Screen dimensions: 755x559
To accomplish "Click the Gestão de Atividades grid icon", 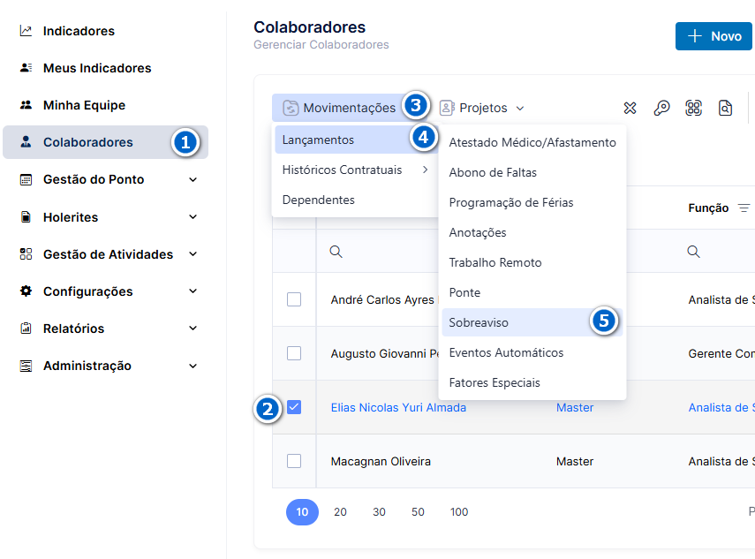I will coord(26,254).
